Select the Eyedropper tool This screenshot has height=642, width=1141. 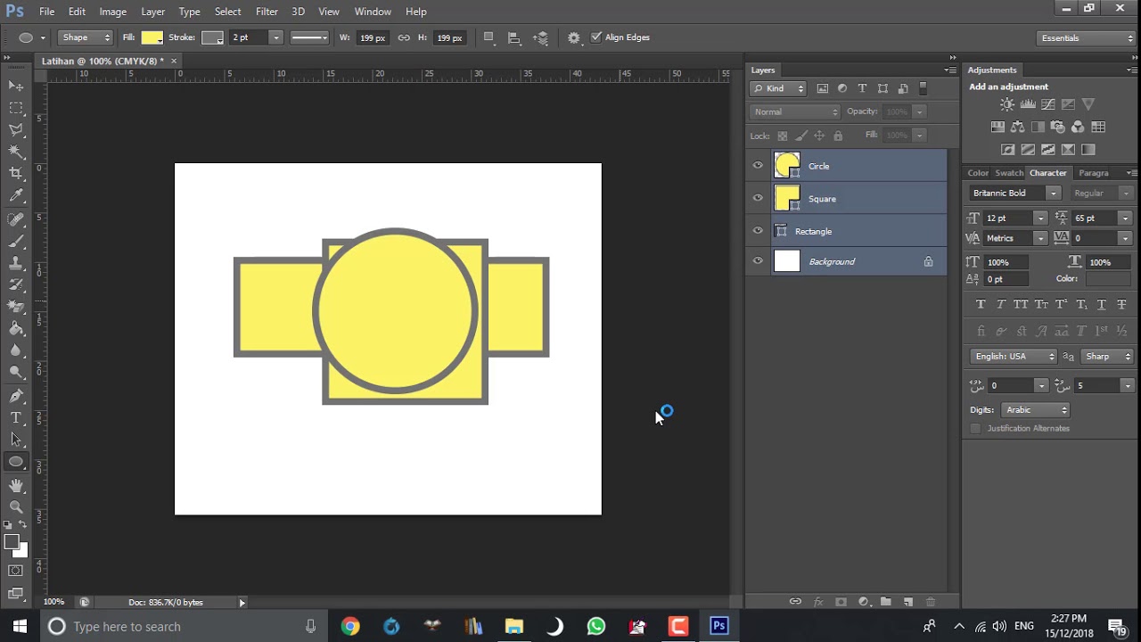click(x=16, y=195)
